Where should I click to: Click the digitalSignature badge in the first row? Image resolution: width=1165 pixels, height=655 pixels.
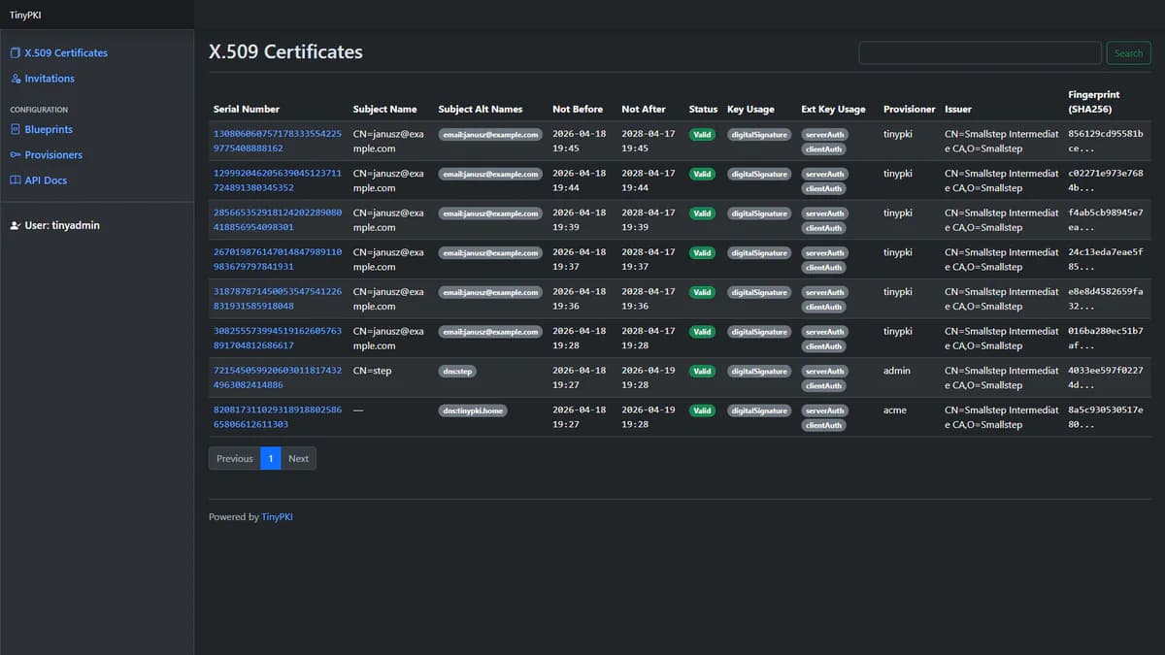(x=759, y=134)
